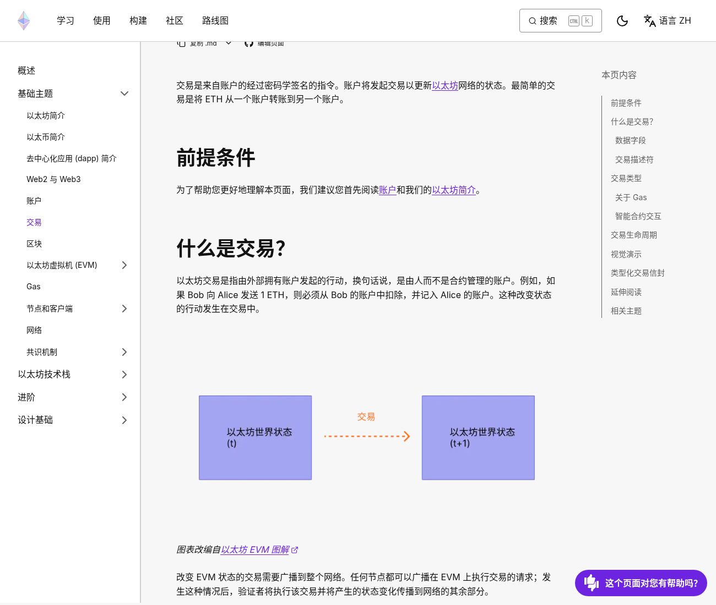Open the 搜索 search box
This screenshot has width=716, height=605.
[x=561, y=21]
